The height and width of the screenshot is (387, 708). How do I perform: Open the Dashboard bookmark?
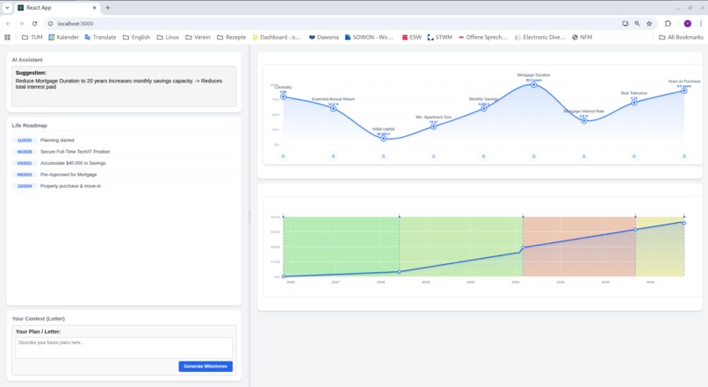coord(277,37)
